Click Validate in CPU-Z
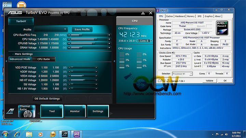Image resolution: width=246 pixels, height=138 pixels. pos(209,81)
